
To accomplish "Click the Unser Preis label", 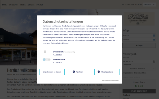I will (139, 82).
